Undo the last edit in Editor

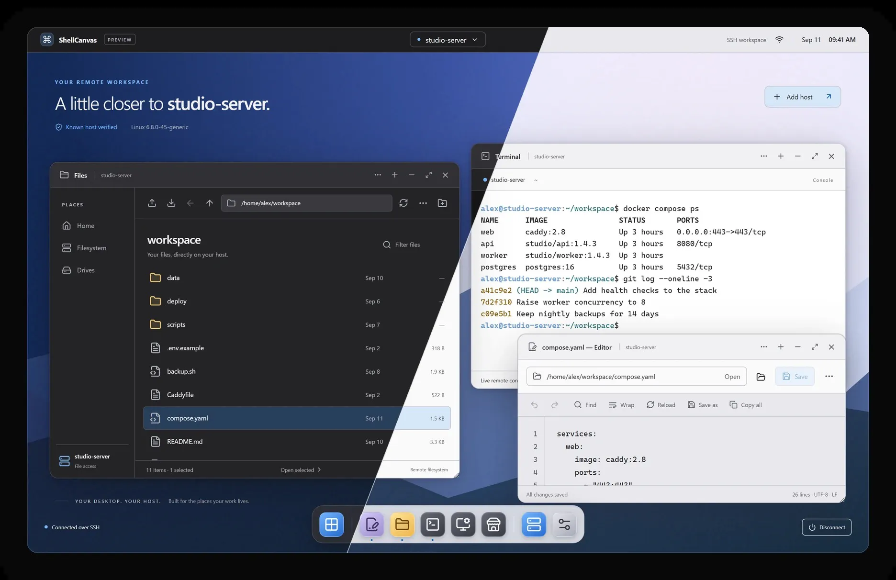534,405
